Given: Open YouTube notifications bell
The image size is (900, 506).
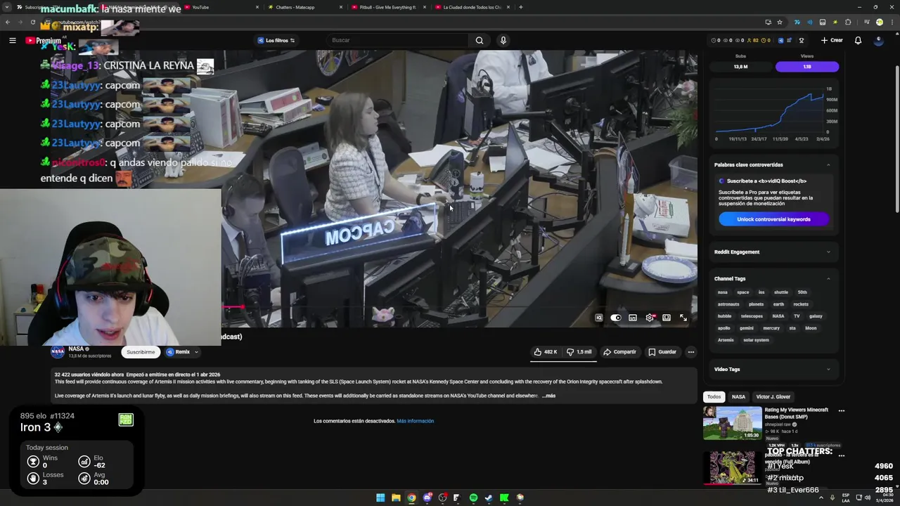Looking at the screenshot, I should click(858, 41).
